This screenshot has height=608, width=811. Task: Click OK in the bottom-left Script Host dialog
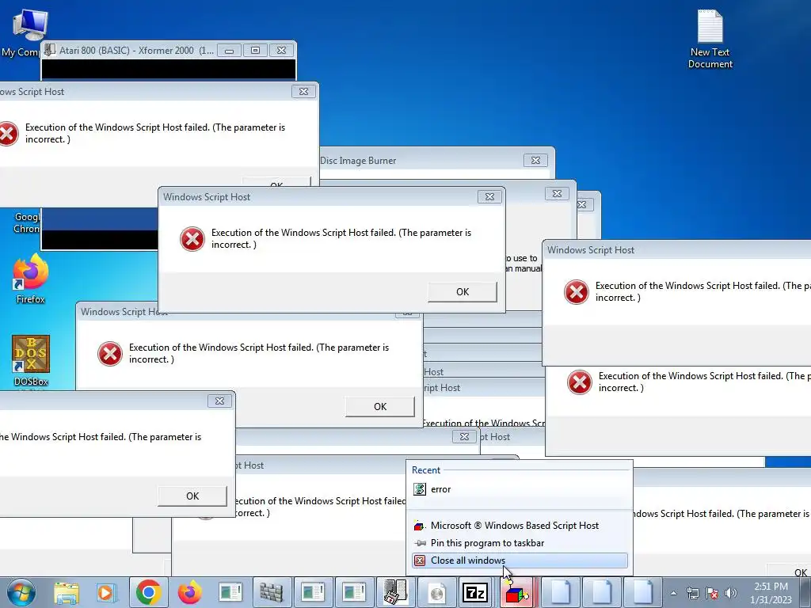pos(192,496)
